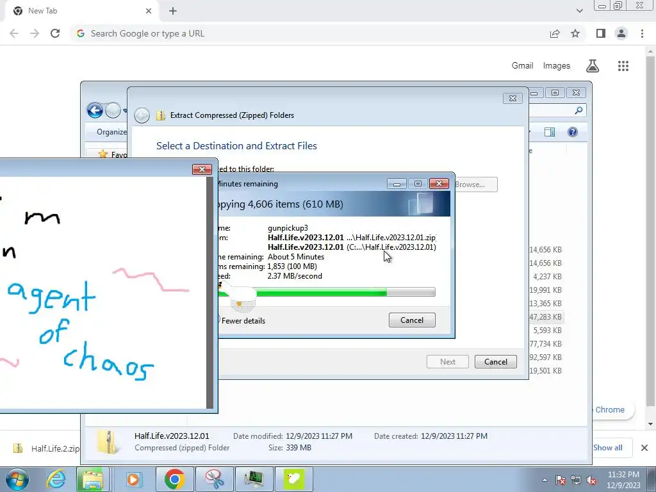Open Search Labs flask icon
Image resolution: width=656 pixels, height=492 pixels.
click(593, 66)
